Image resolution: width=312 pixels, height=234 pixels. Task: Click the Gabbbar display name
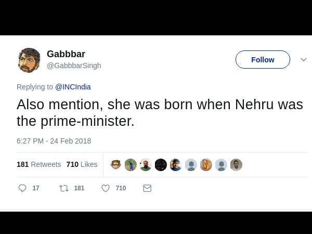pyautogui.click(x=66, y=54)
